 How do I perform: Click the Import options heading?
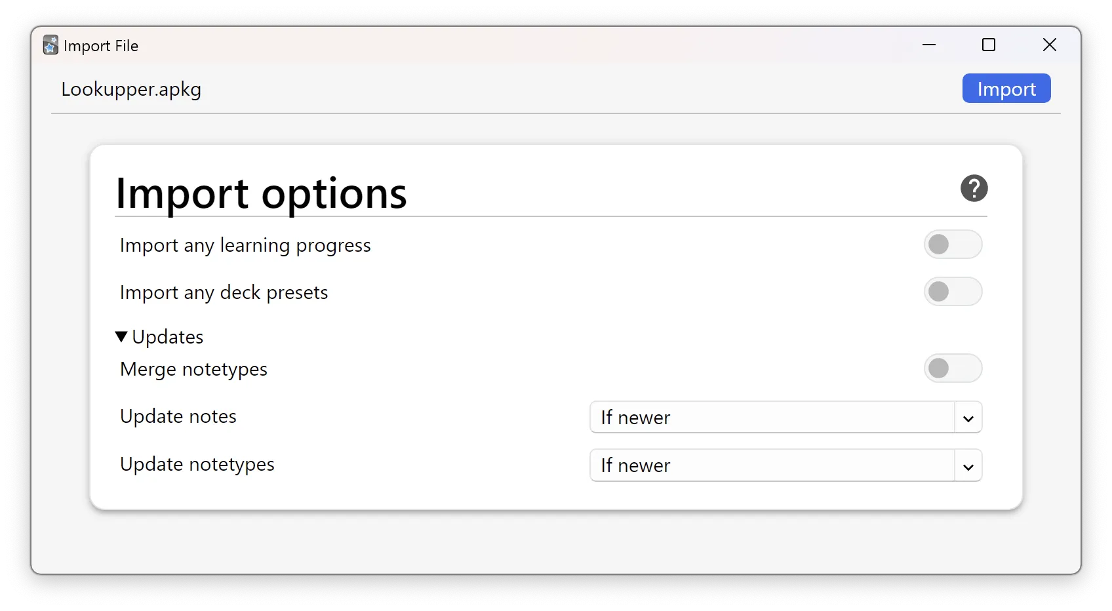tap(261, 192)
